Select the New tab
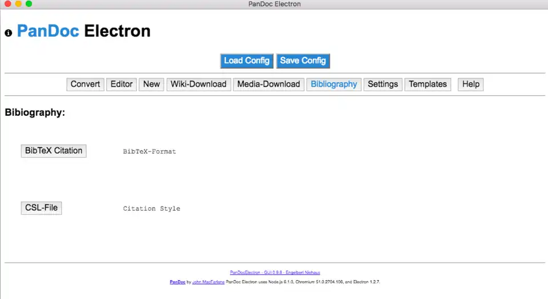This screenshot has height=299, width=548. point(151,84)
